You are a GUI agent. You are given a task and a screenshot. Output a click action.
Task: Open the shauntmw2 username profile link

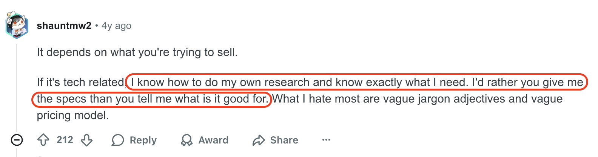pos(64,26)
